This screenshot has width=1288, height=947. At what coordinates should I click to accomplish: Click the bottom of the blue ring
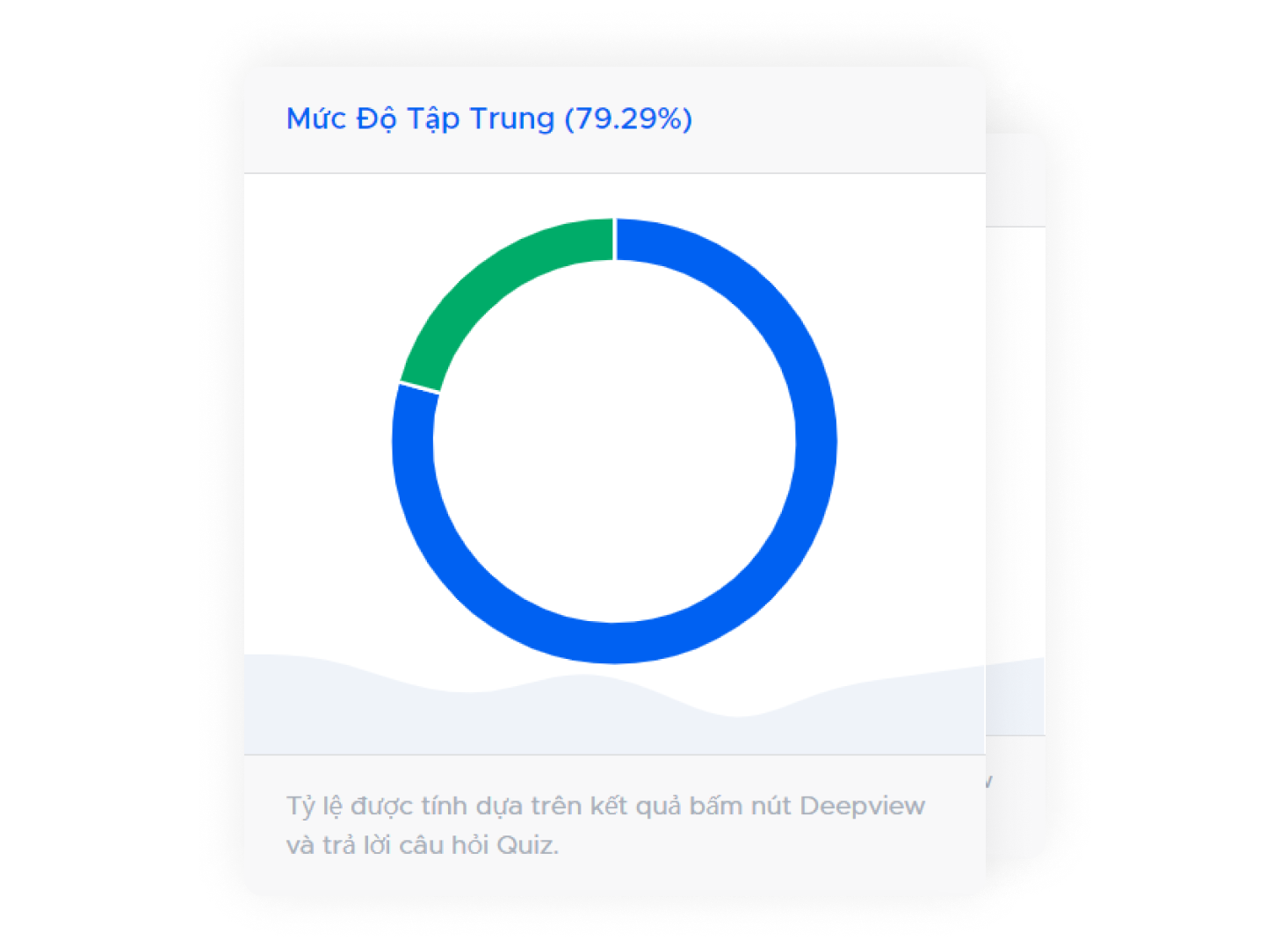pyautogui.click(x=614, y=643)
